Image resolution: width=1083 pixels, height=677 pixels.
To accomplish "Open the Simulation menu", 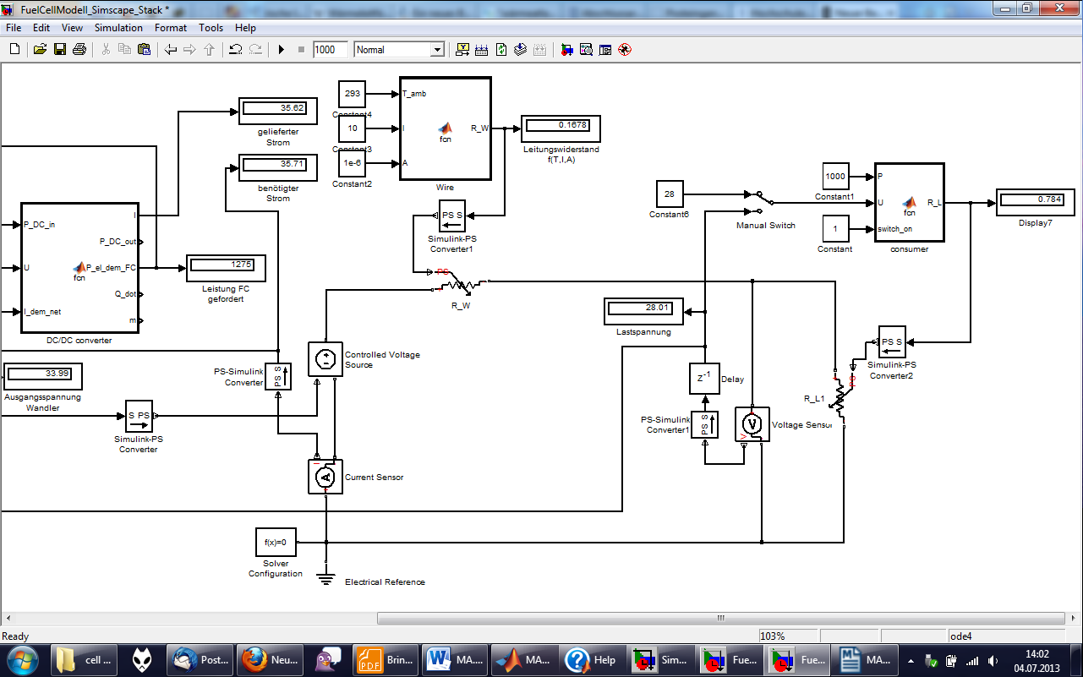I will click(x=118, y=28).
